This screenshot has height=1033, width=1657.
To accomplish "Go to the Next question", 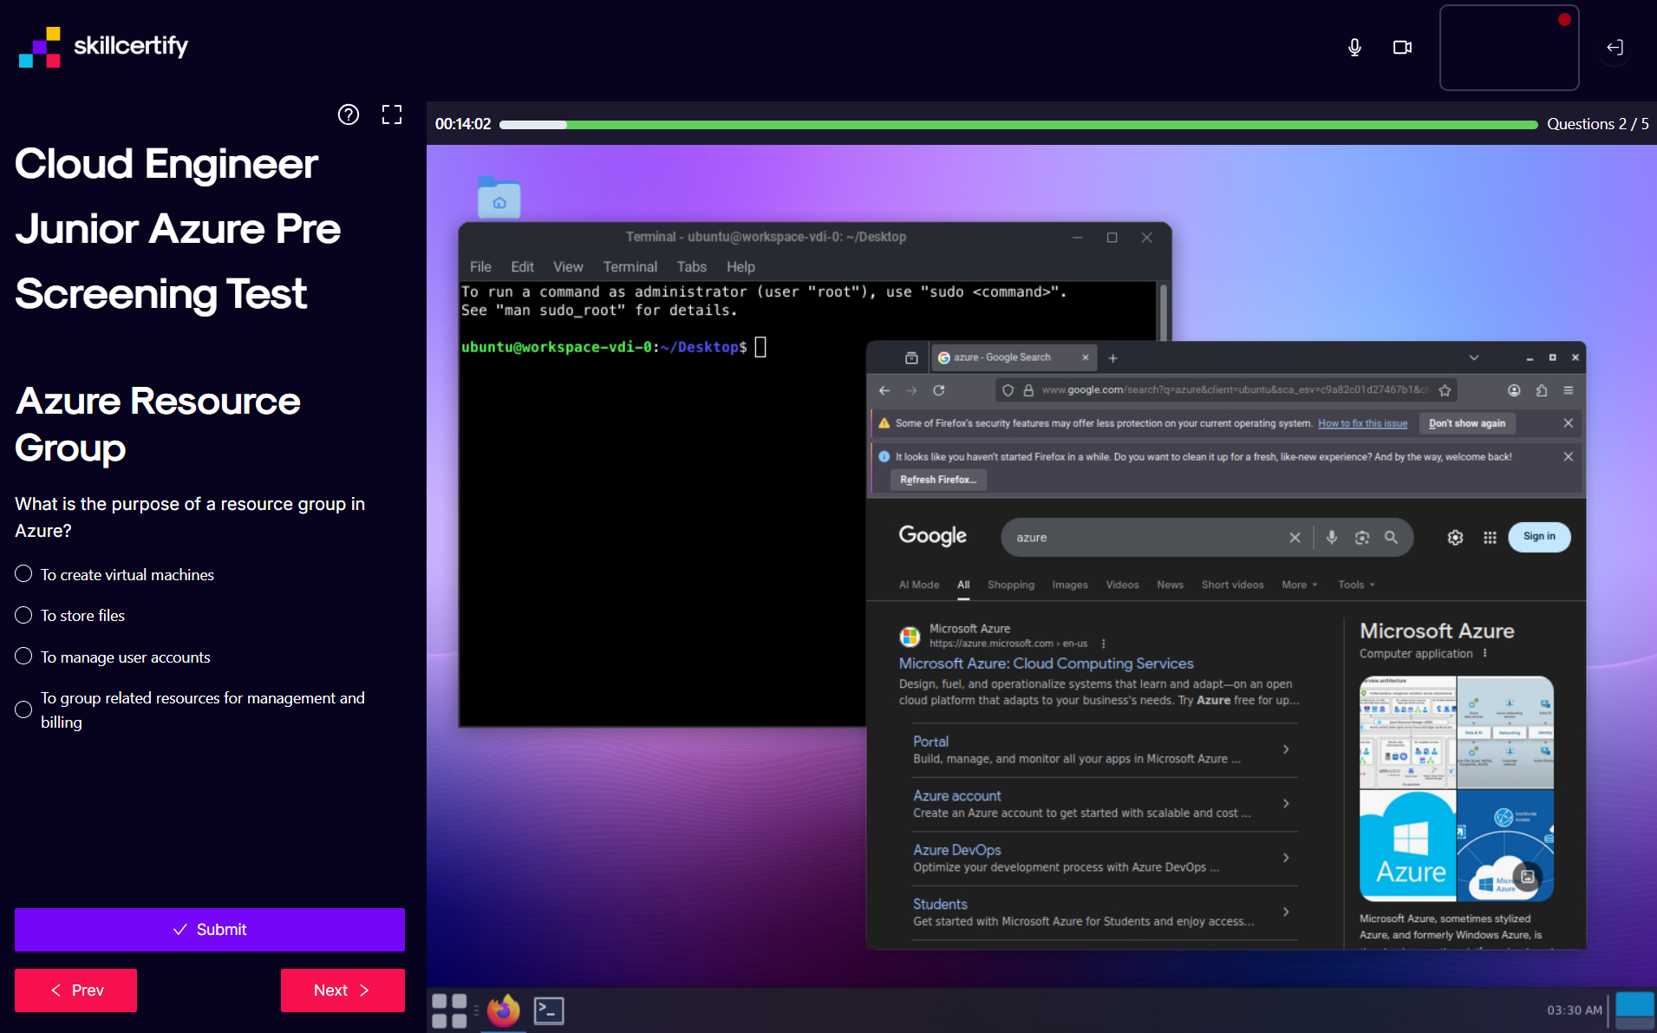I will 342,991.
